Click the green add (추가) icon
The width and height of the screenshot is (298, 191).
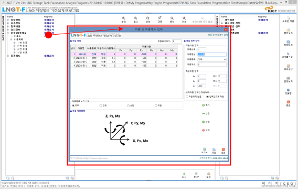pyautogui.click(x=203, y=105)
